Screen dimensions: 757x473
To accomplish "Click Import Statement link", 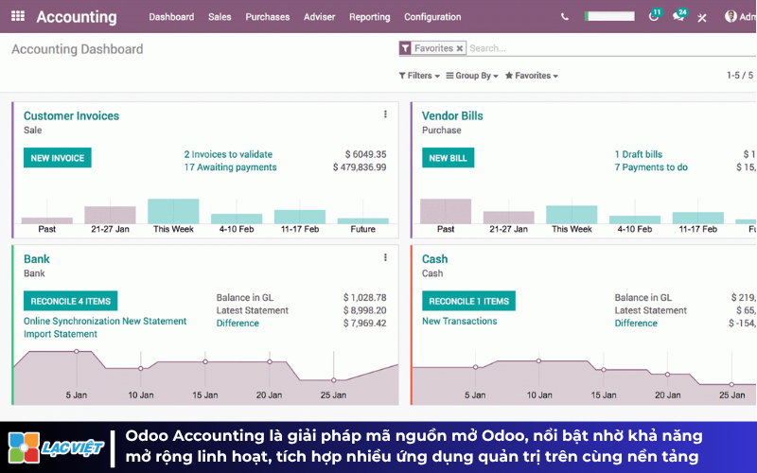I will 61,334.
